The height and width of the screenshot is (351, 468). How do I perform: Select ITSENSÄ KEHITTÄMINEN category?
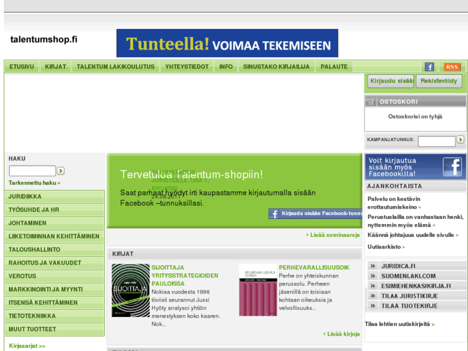(55, 303)
